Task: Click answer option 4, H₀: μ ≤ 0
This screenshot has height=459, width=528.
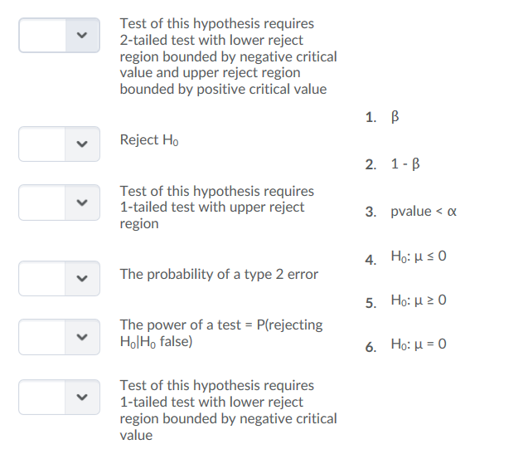Action: click(x=419, y=260)
